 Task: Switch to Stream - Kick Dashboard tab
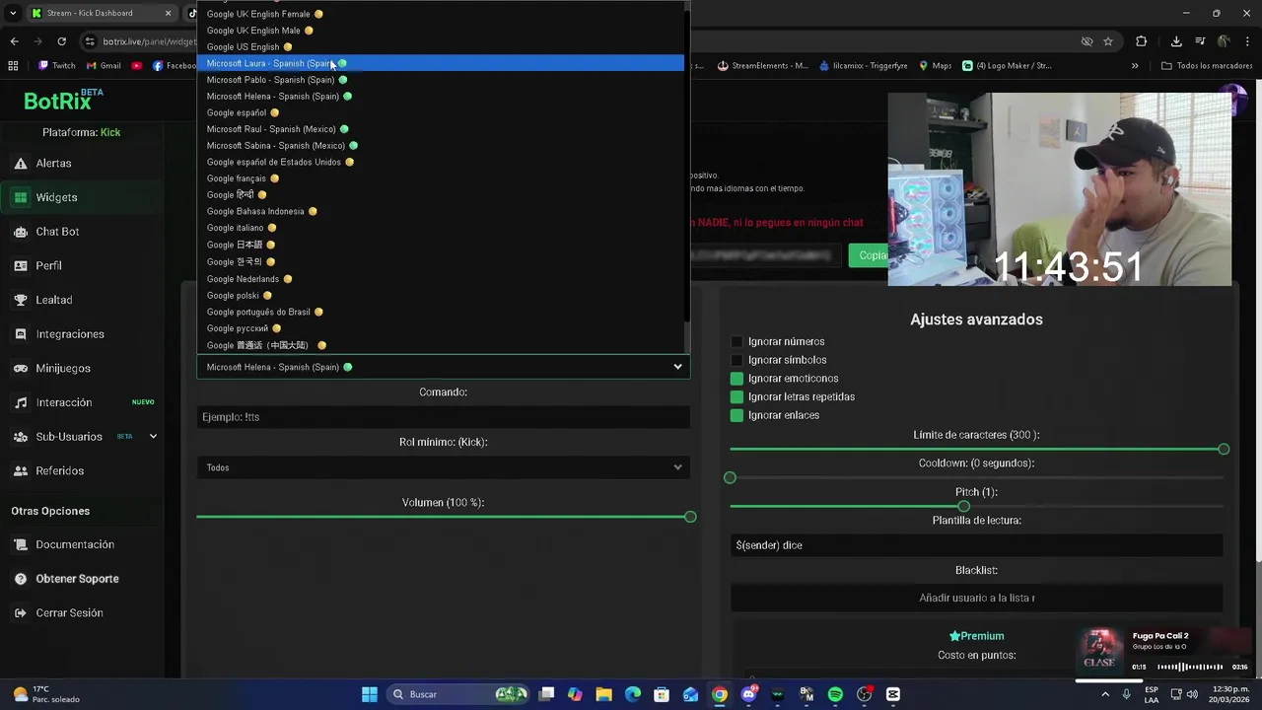click(x=102, y=13)
